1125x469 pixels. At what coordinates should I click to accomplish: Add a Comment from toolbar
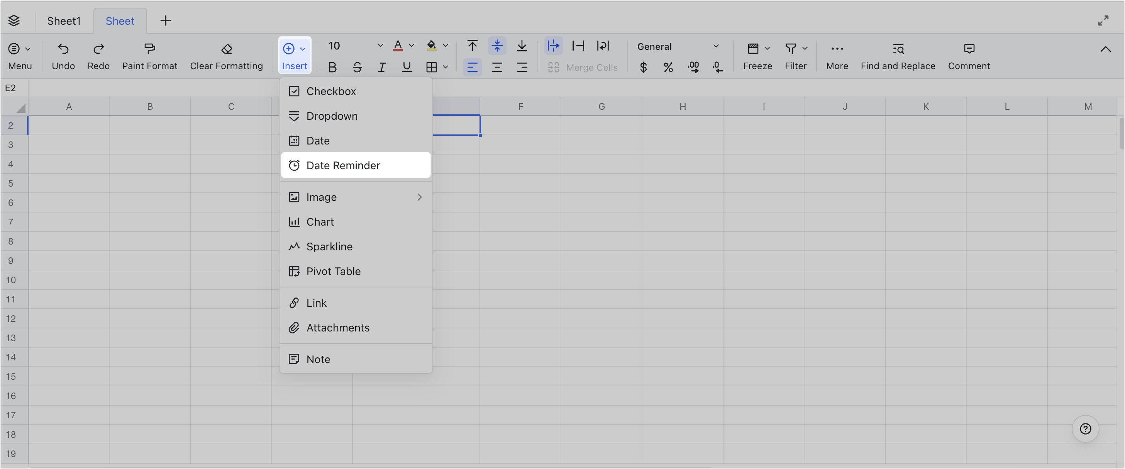969,56
